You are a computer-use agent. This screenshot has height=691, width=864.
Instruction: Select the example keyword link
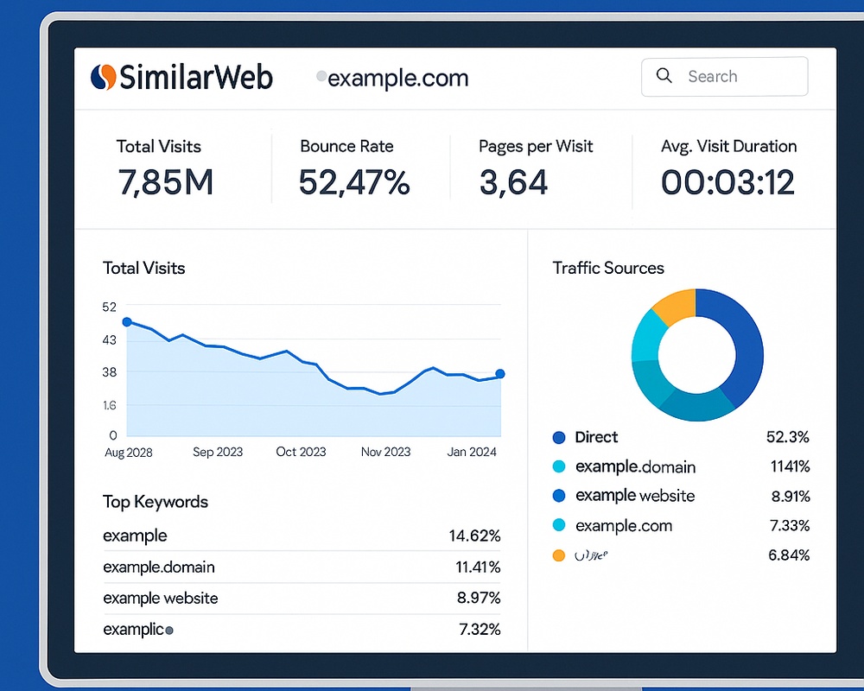tap(135, 536)
